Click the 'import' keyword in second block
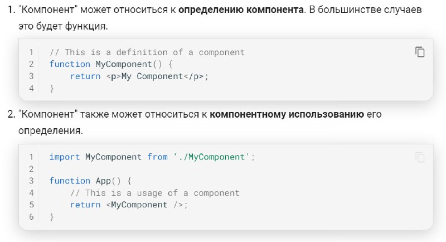Image resolution: width=446 pixels, height=242 pixels. (x=65, y=157)
